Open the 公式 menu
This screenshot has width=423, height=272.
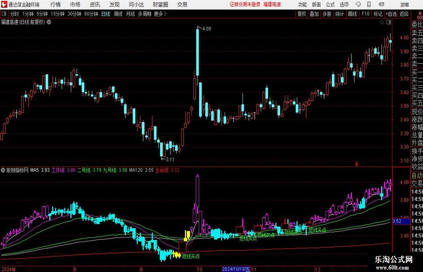(x=330, y=4)
